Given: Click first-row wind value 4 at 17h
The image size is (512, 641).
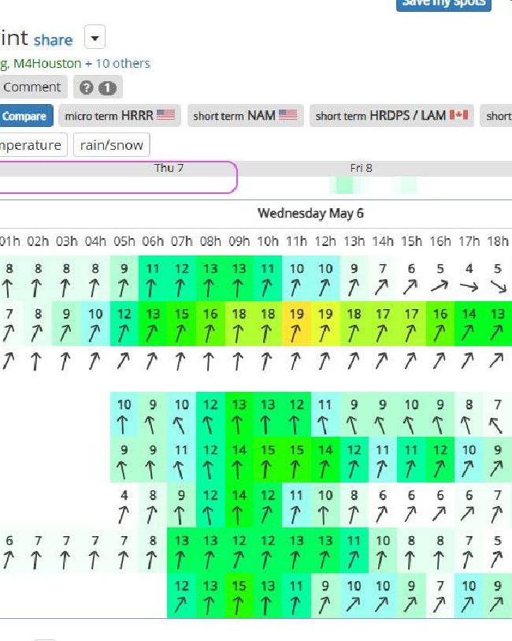Looking at the screenshot, I should click(x=469, y=269).
